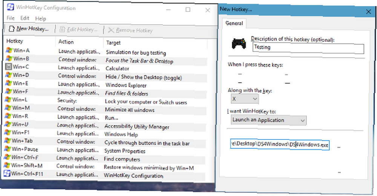
Task: Click the 'Win+Pause' hotkey label
Action: 25,149
